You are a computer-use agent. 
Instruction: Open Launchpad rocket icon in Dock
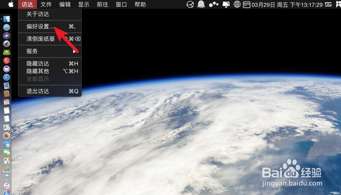coord(6,44)
